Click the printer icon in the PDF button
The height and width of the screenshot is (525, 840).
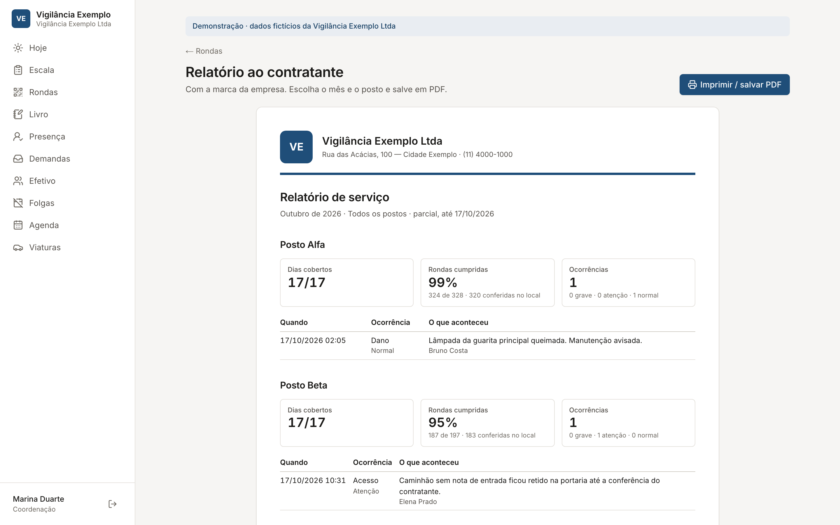(692, 85)
